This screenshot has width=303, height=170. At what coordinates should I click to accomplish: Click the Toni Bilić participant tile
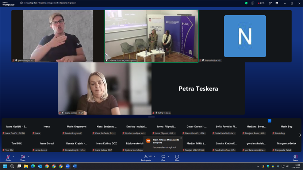[17, 144]
